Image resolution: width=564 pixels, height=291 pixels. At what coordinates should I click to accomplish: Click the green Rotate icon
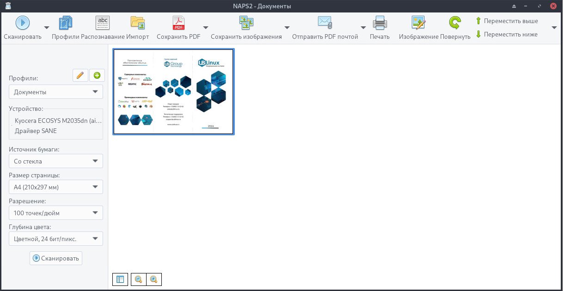pos(455,23)
